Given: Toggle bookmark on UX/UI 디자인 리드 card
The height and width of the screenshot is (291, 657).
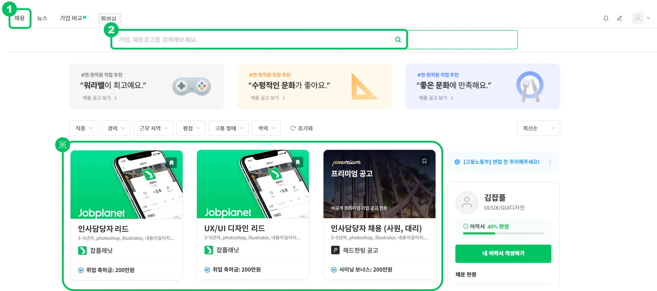Looking at the screenshot, I should click(x=298, y=162).
